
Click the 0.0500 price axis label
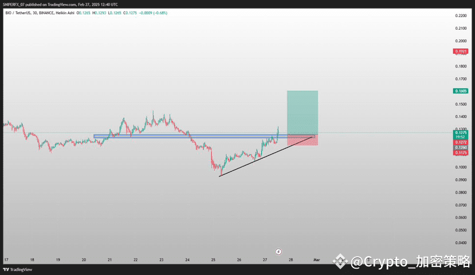461,230
